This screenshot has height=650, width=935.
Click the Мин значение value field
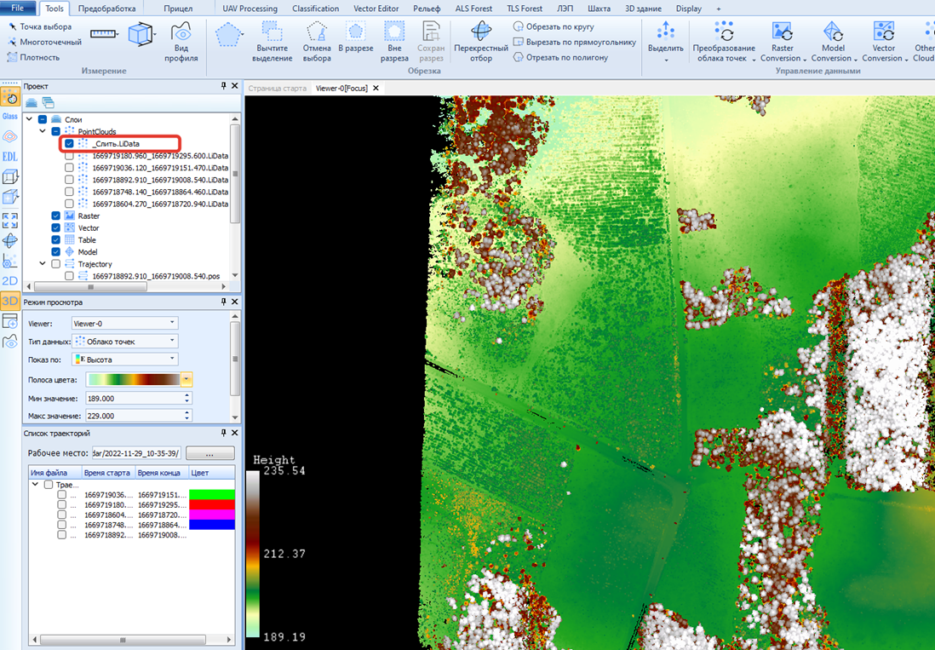coord(135,399)
